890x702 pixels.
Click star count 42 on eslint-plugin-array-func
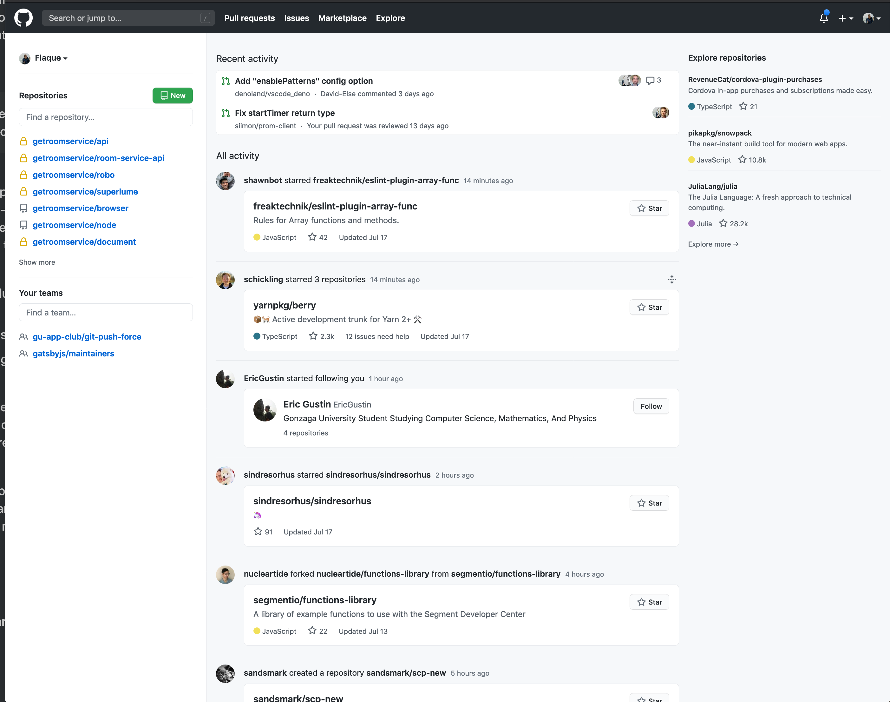click(318, 237)
